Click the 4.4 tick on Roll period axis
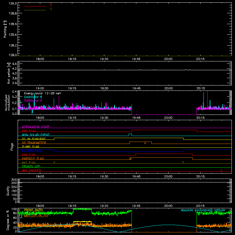235x235 pixels. point(14,64)
